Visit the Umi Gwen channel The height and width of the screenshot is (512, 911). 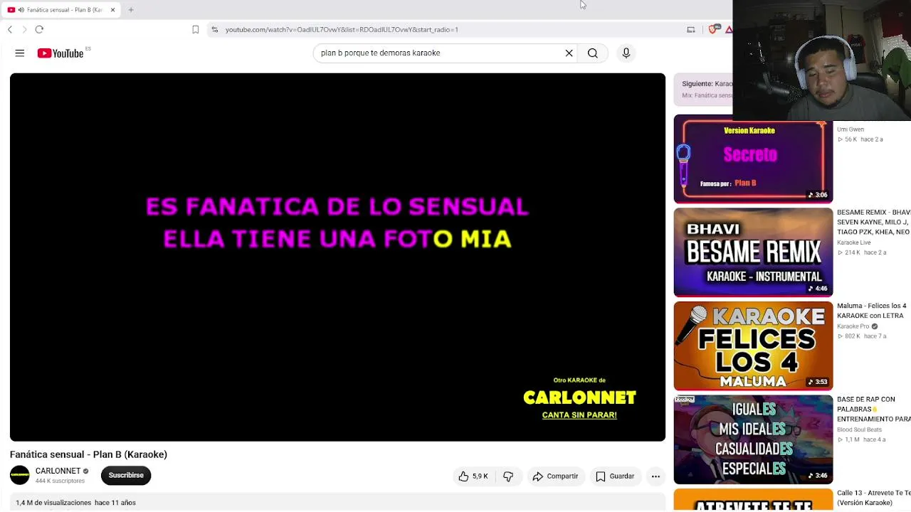851,129
